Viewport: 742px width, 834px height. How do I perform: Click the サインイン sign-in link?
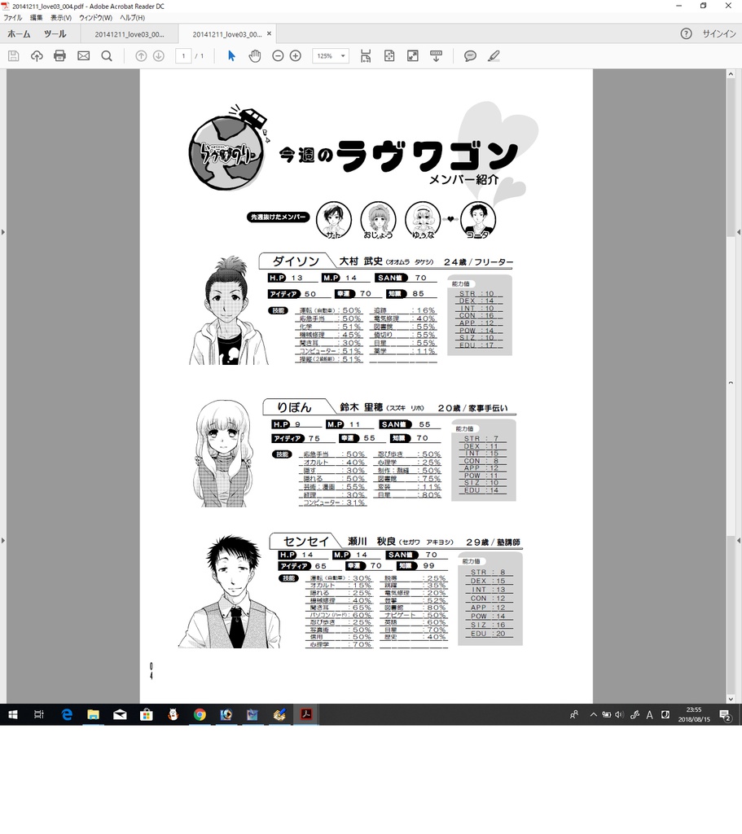click(x=719, y=33)
